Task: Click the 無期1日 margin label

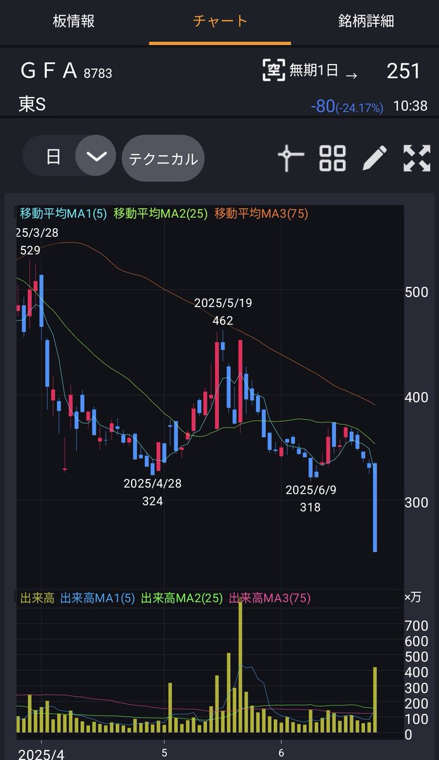Action: coord(314,71)
